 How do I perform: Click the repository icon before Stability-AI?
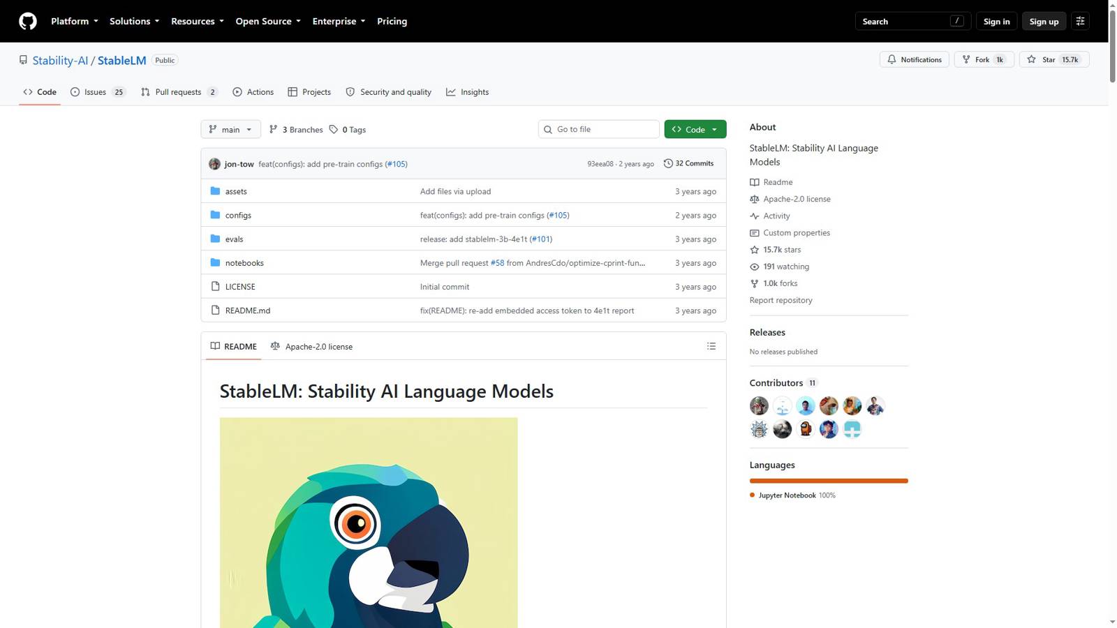(x=23, y=60)
